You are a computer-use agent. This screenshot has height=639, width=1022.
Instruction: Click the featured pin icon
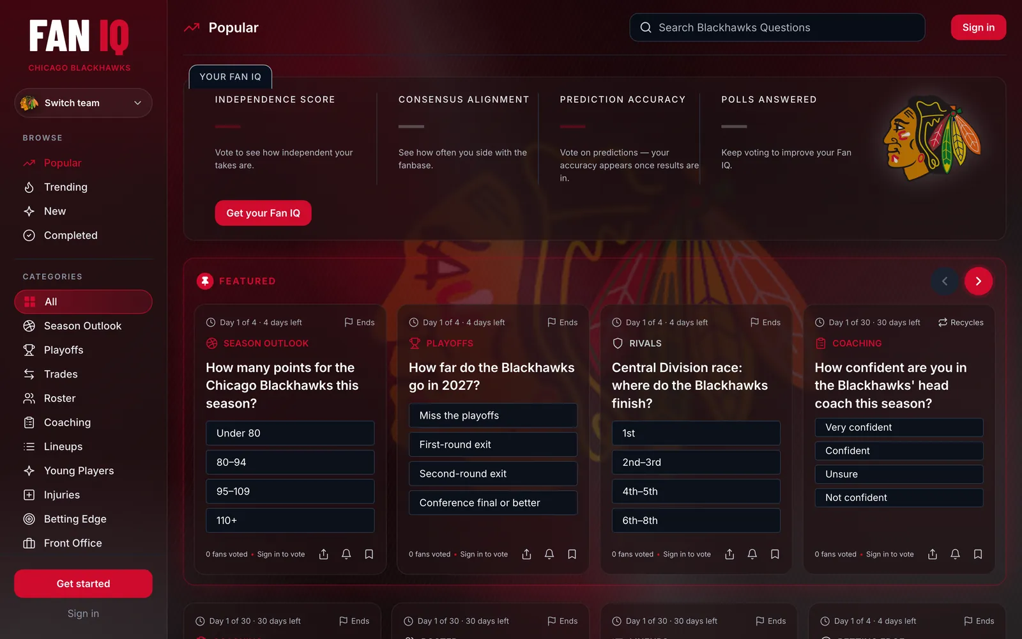205,281
